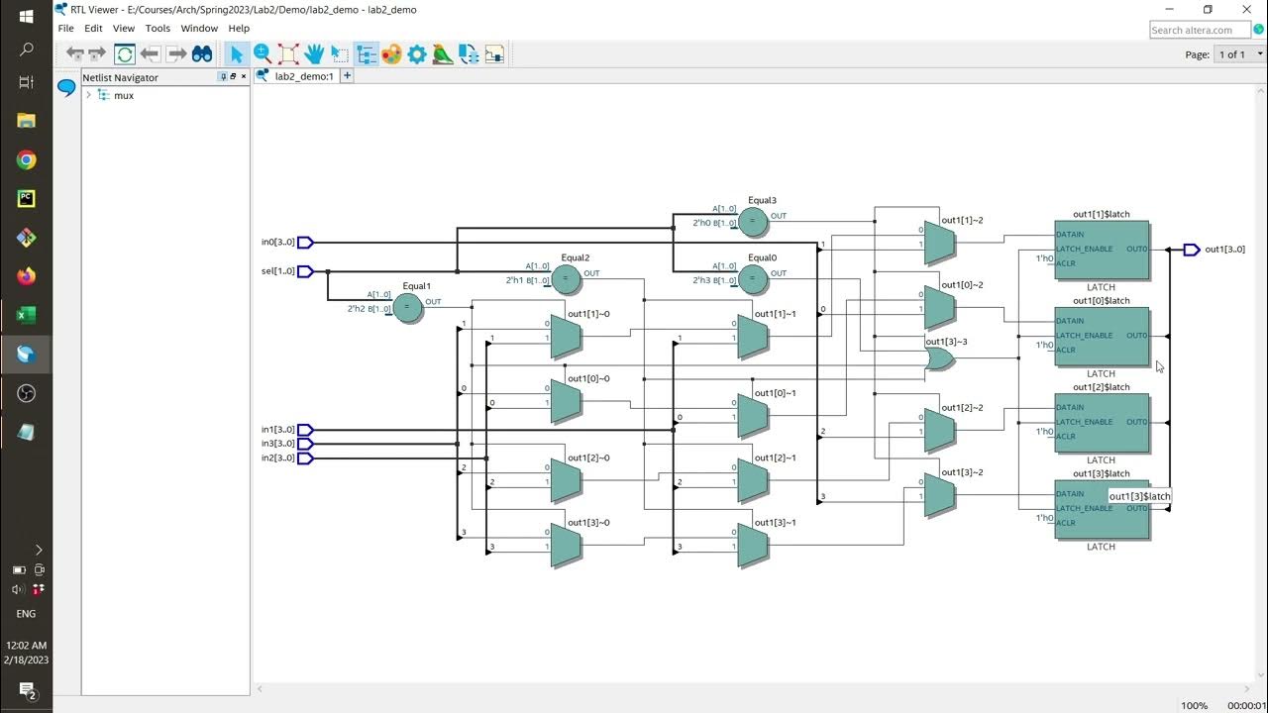
Task: Expand the mux tree node
Action: (x=88, y=95)
